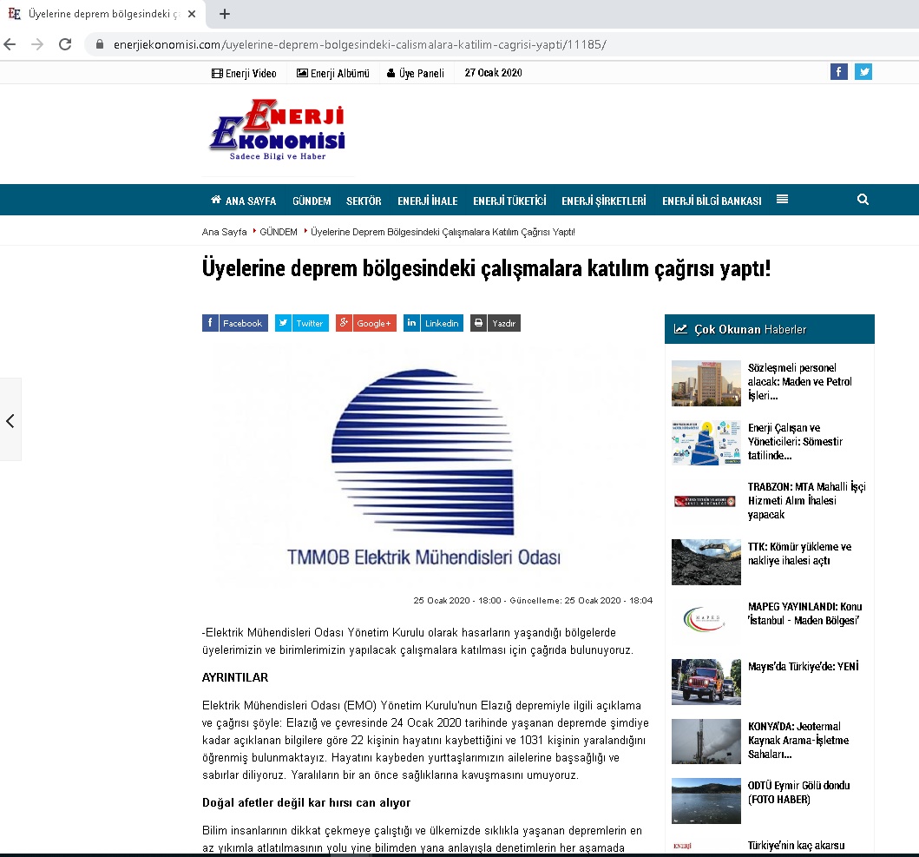This screenshot has height=857, width=919.
Task: Open ENERJİ ŞİRKETLERİ menu item
Action: coord(604,201)
